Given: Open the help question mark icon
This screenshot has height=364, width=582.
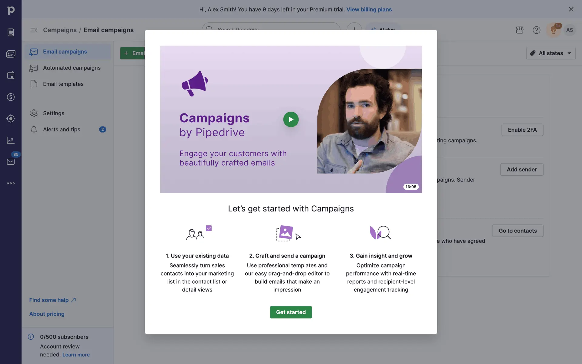Looking at the screenshot, I should pyautogui.click(x=537, y=30).
